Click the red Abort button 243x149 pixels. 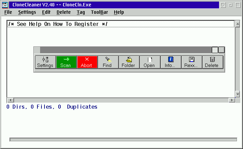tap(87, 62)
